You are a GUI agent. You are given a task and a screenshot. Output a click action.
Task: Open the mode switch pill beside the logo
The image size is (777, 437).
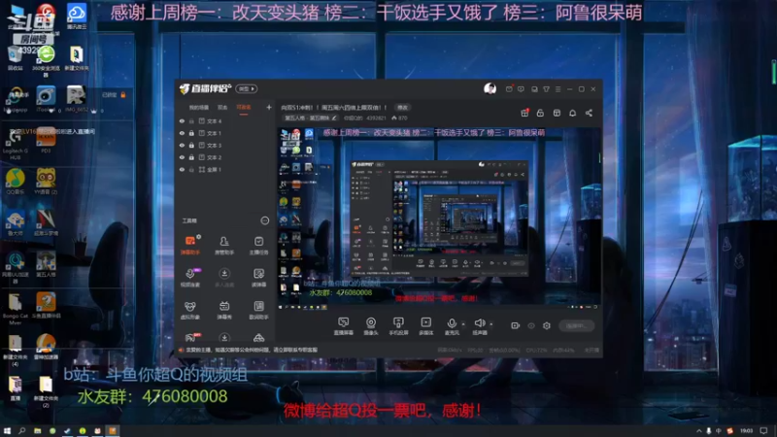coord(247,88)
